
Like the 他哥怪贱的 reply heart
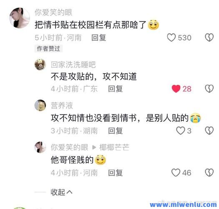pyautogui.click(x=176, y=173)
